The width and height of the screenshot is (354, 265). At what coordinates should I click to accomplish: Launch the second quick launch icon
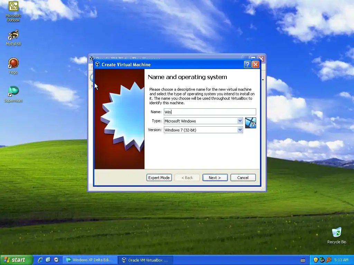[48, 260]
